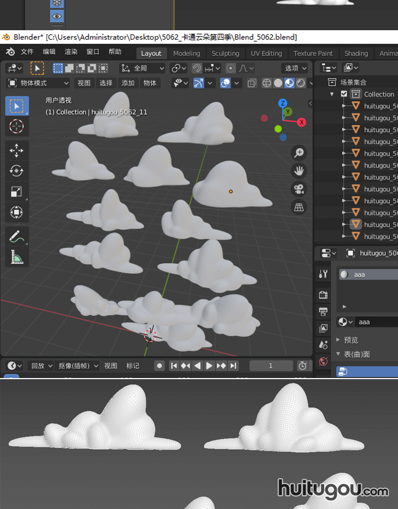Open the 文件 menu

(27, 52)
